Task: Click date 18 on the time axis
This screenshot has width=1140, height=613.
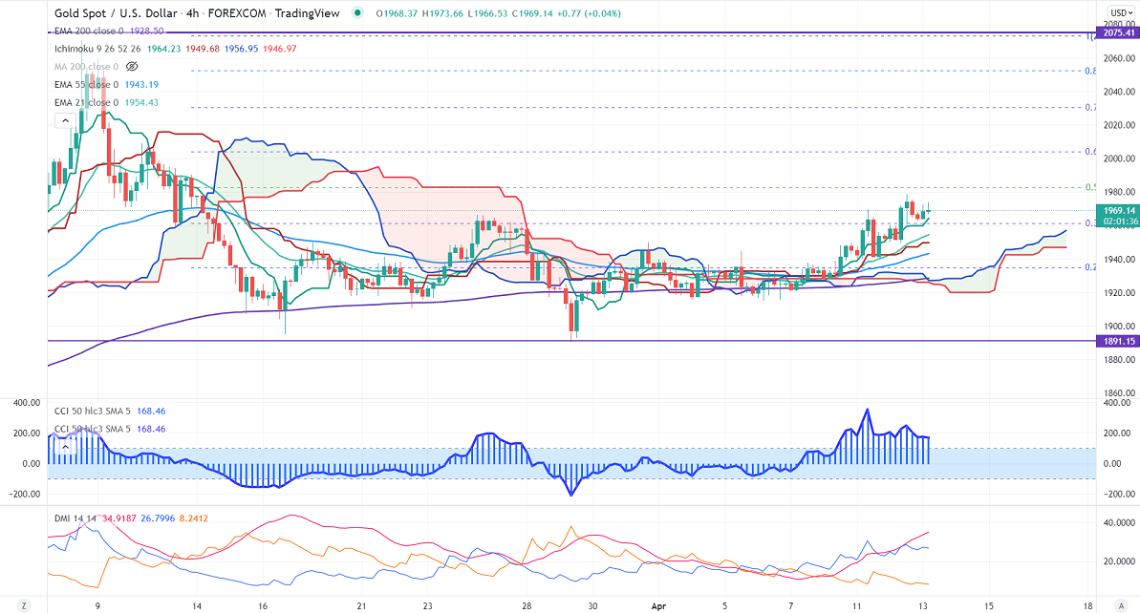Action: (1087, 605)
